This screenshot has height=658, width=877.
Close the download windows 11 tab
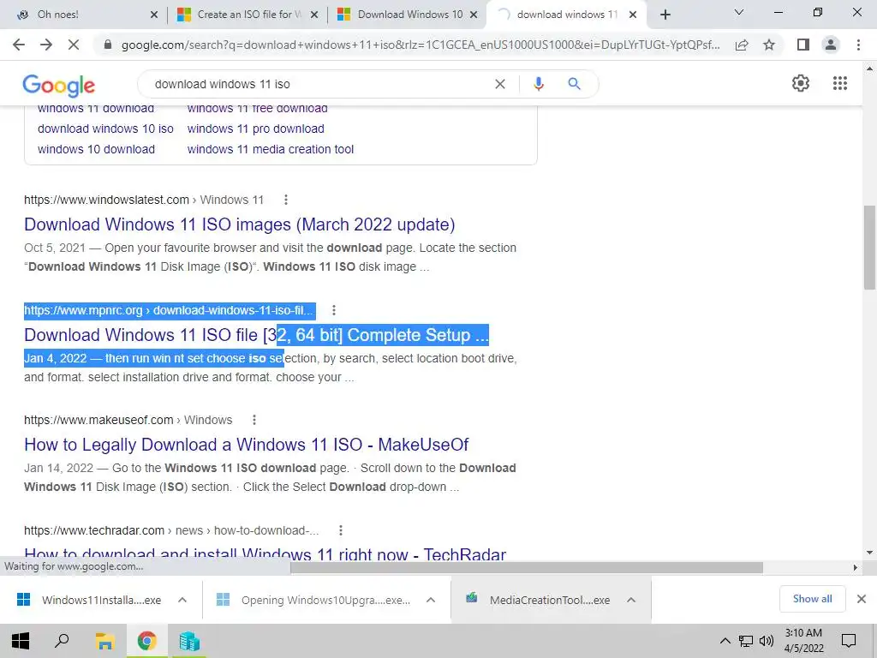click(633, 15)
